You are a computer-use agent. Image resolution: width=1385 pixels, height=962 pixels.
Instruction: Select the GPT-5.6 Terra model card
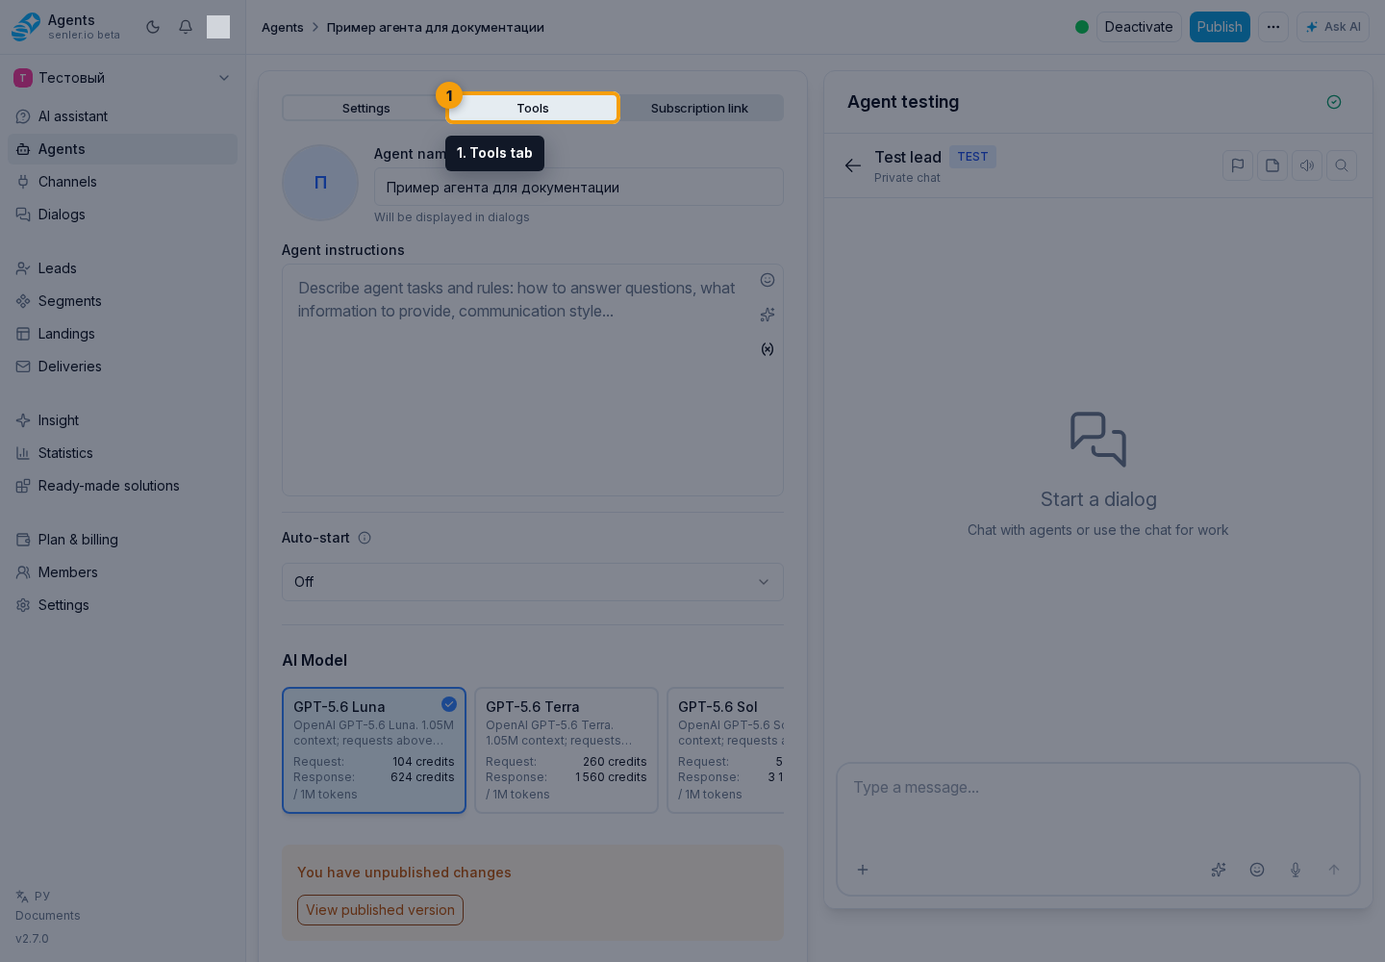(x=567, y=750)
